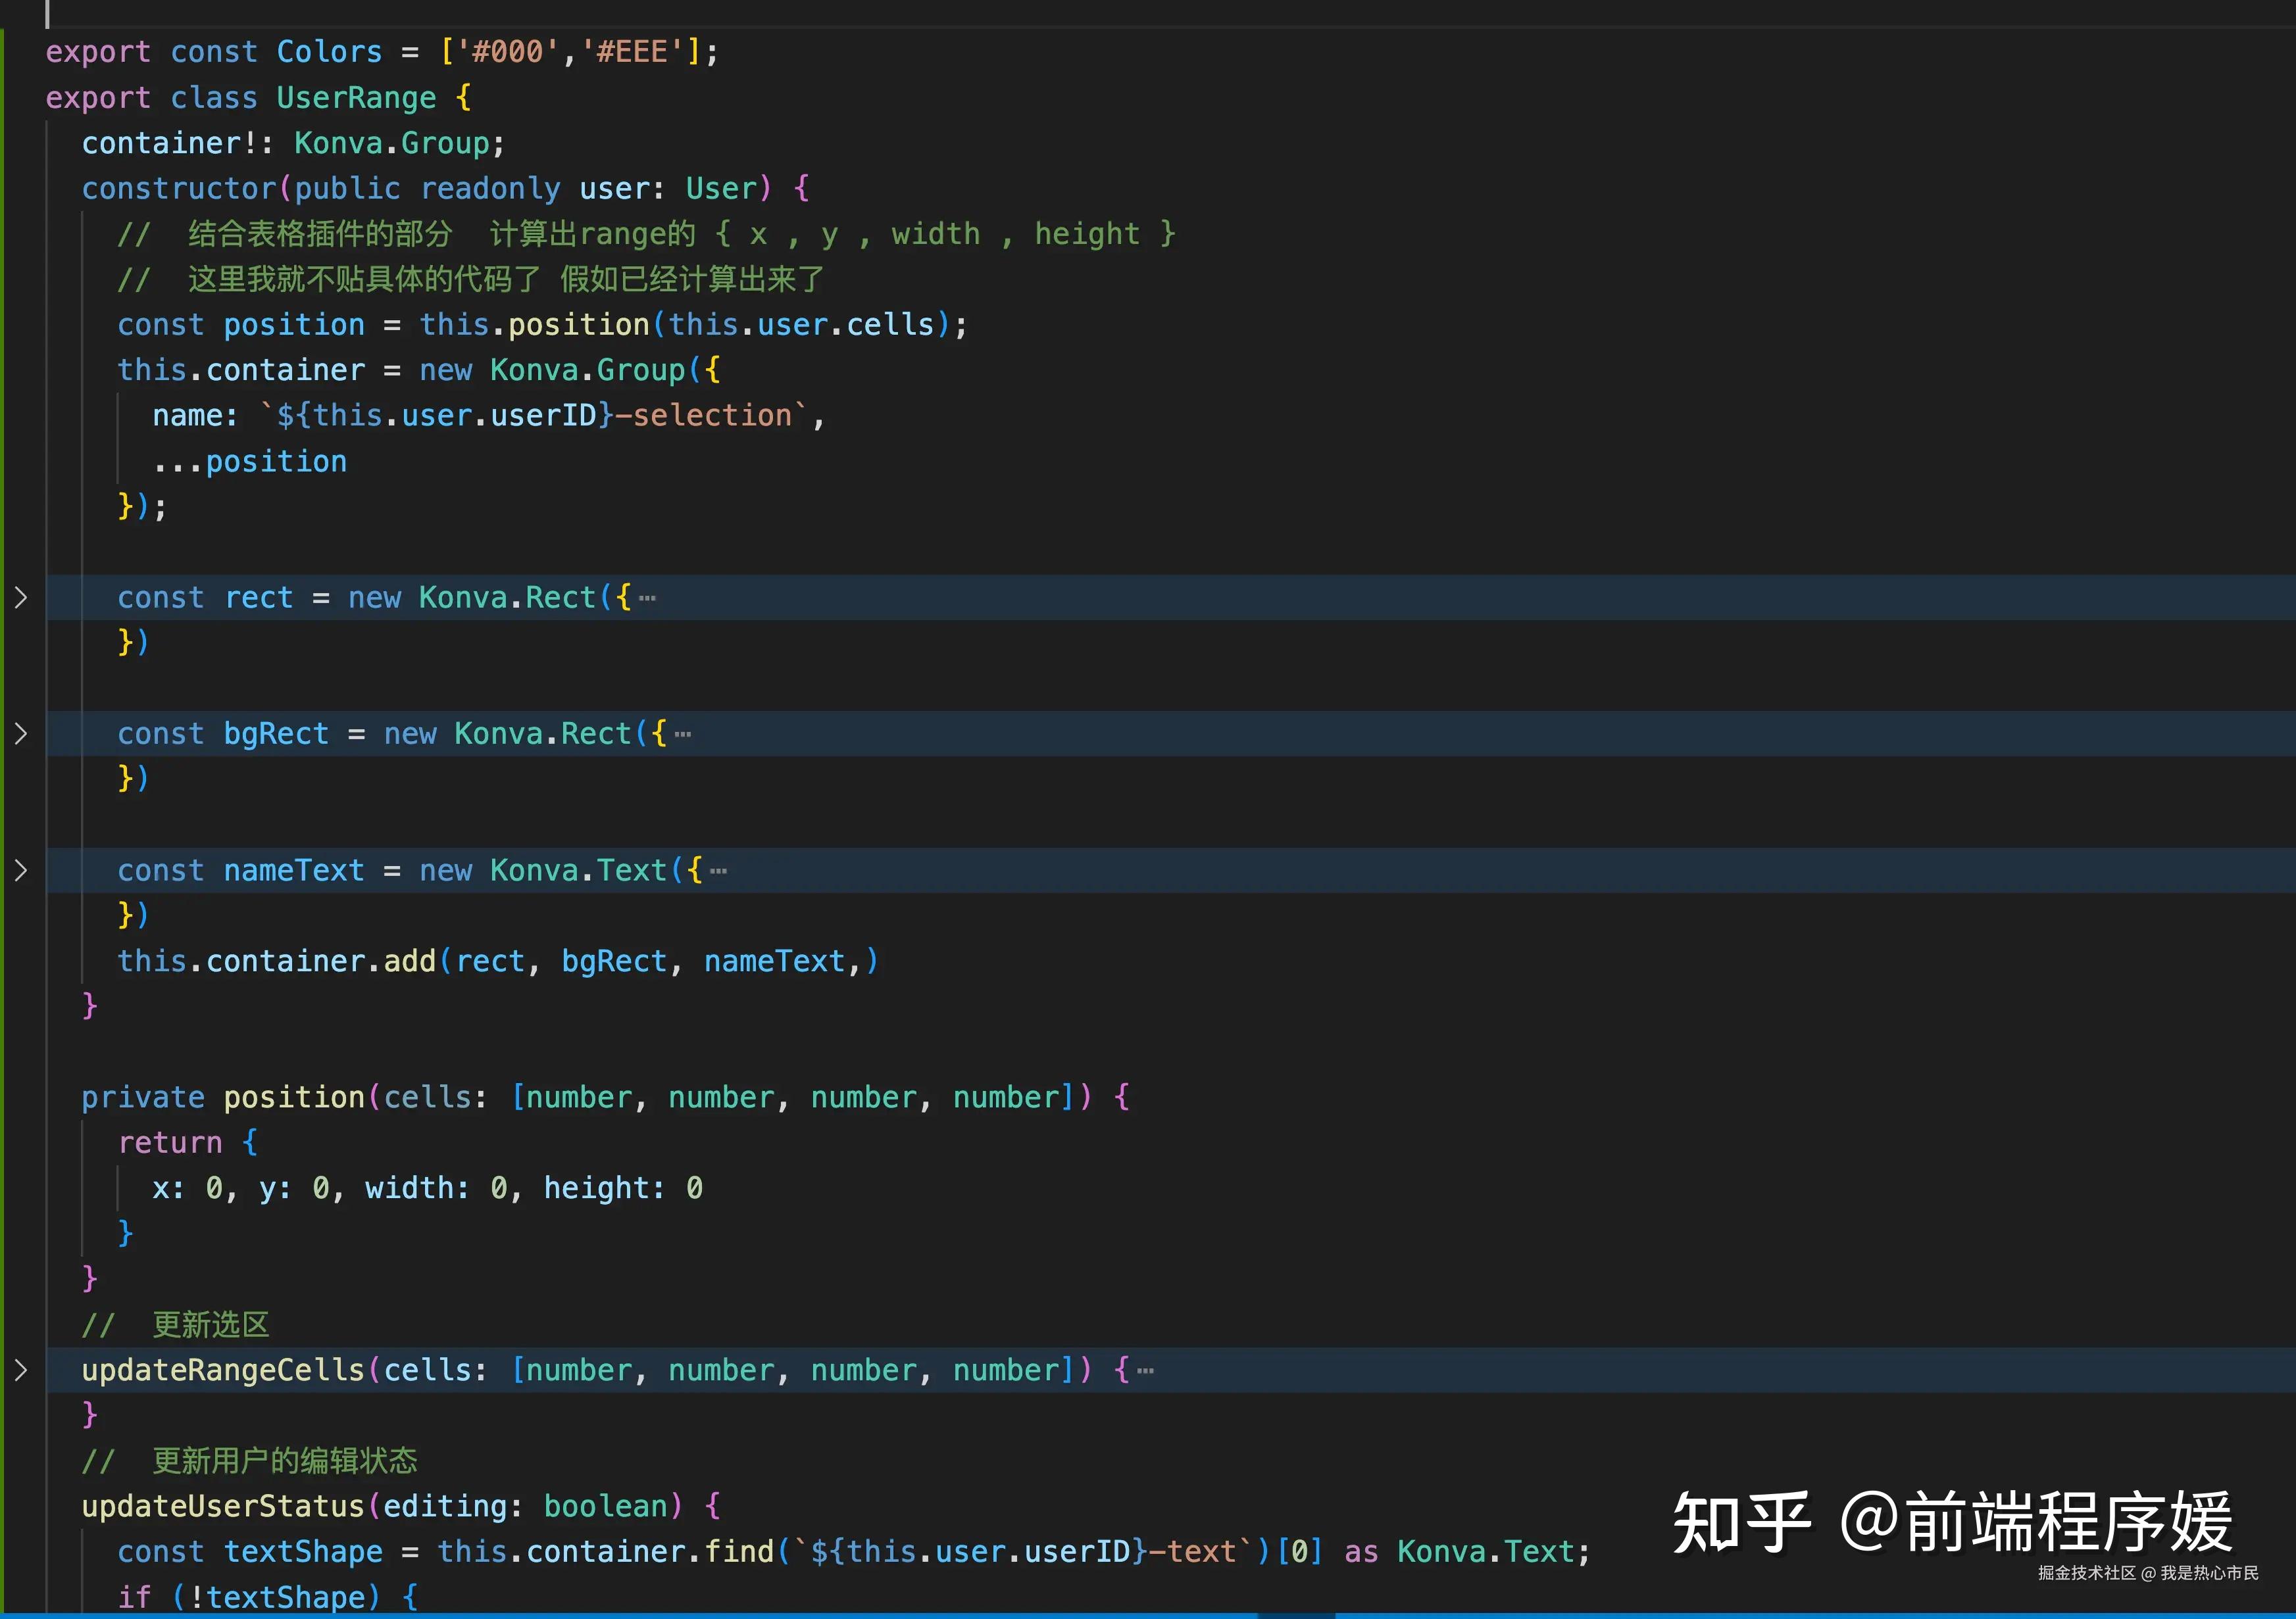Place cursor on the UserRange class name

point(355,97)
